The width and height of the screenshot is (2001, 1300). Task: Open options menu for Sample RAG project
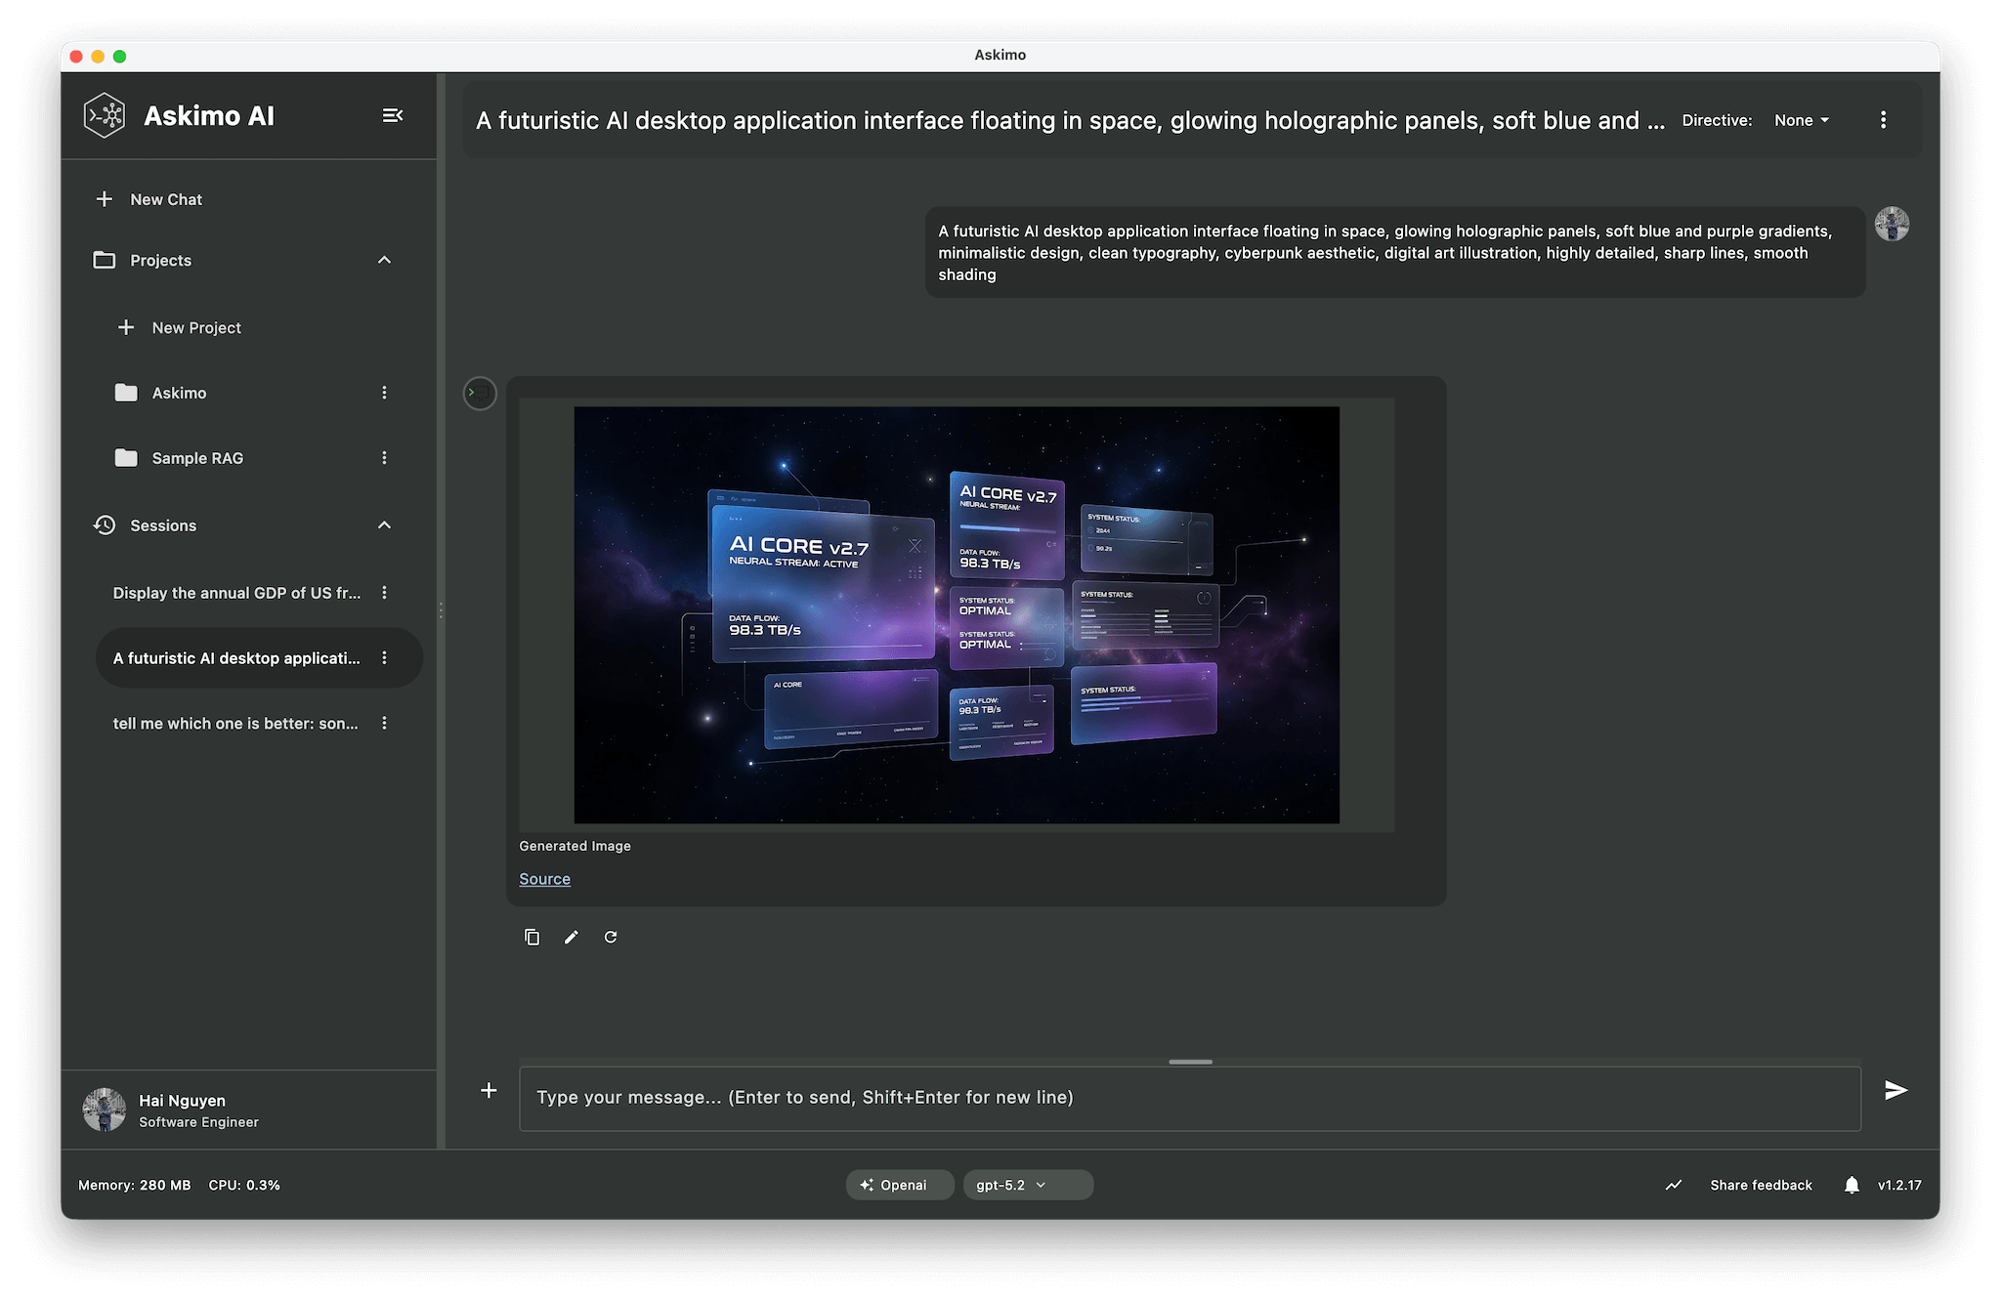click(384, 457)
